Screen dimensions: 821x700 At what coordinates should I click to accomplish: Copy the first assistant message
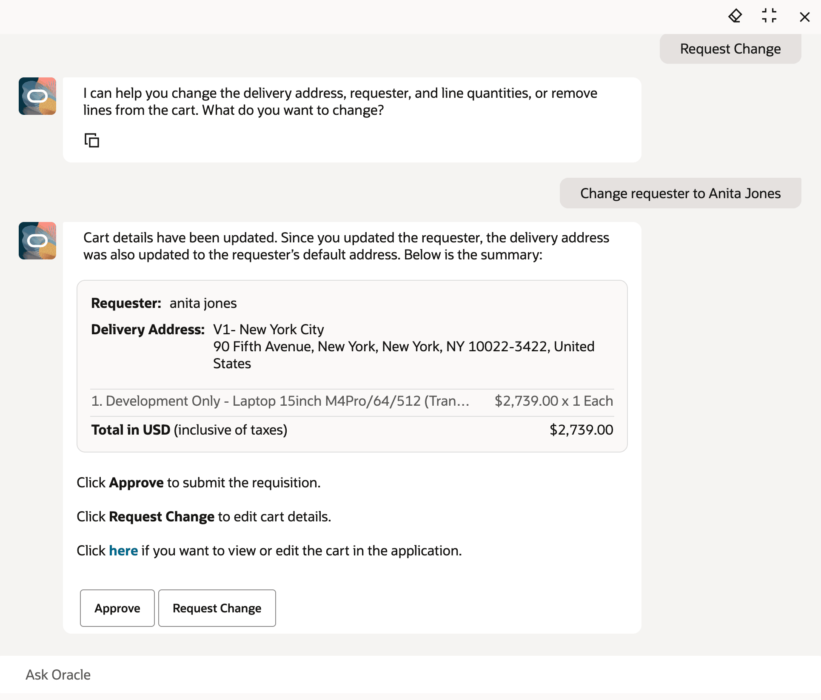pyautogui.click(x=92, y=140)
